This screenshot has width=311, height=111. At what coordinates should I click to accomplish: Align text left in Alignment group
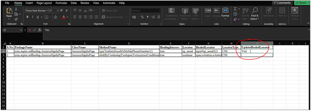click(75, 17)
